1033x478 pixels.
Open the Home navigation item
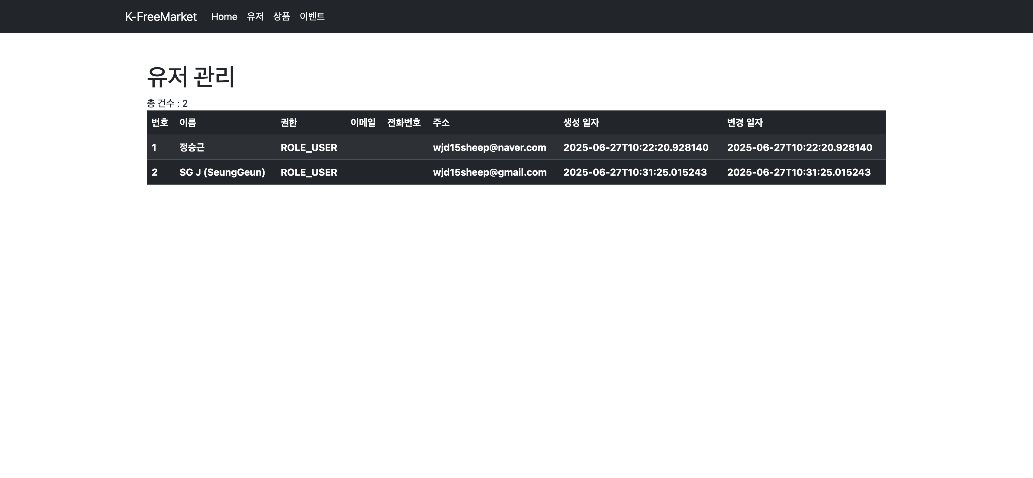pos(224,16)
